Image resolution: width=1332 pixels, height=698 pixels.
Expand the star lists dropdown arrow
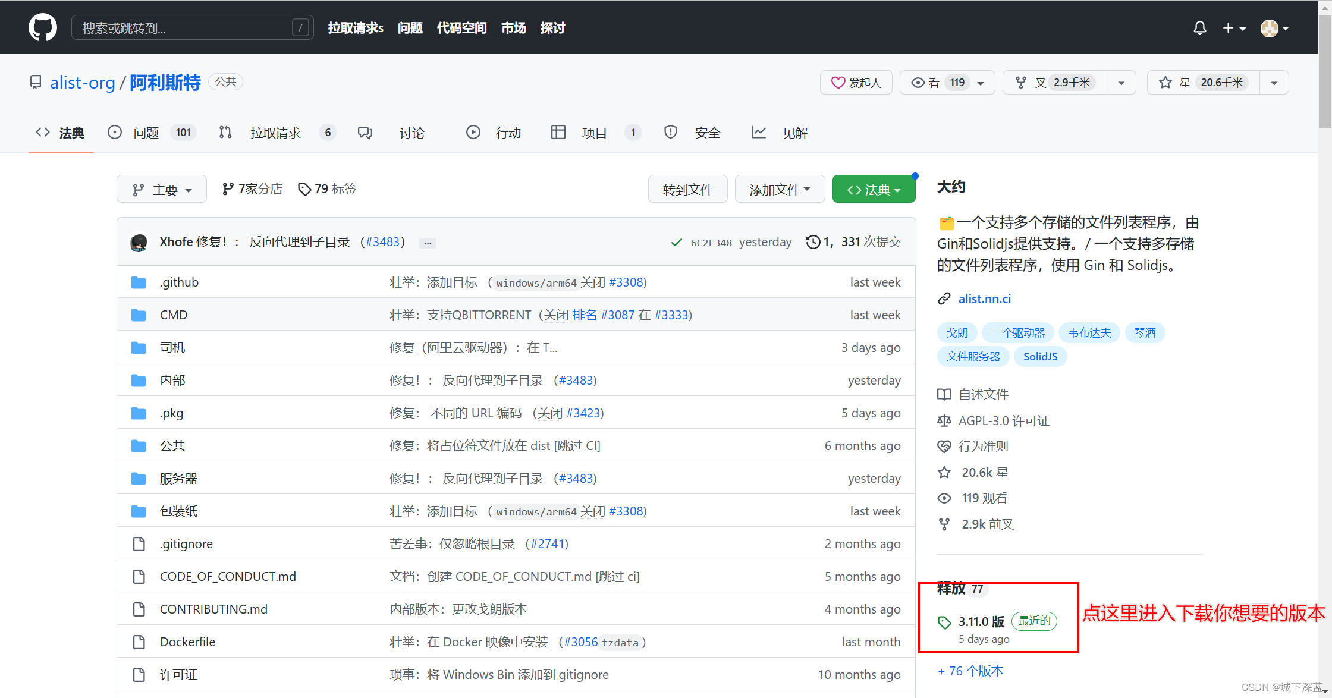point(1274,83)
